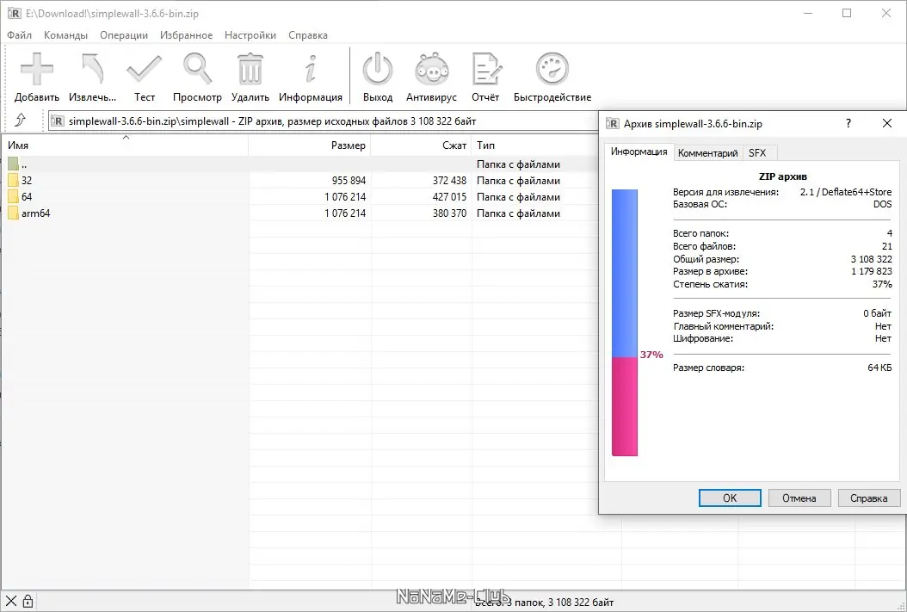Sort by the Сжат column header
Viewport: 907px width, 612px height.
click(421, 145)
